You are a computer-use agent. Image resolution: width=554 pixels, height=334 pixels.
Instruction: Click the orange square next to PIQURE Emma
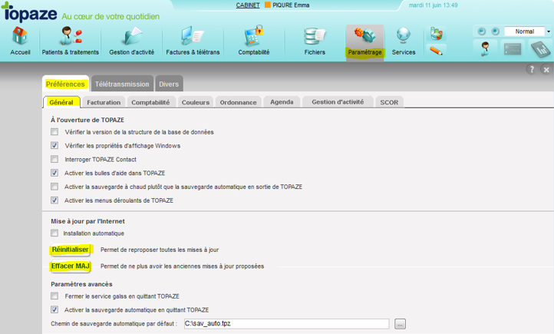[x=268, y=5]
